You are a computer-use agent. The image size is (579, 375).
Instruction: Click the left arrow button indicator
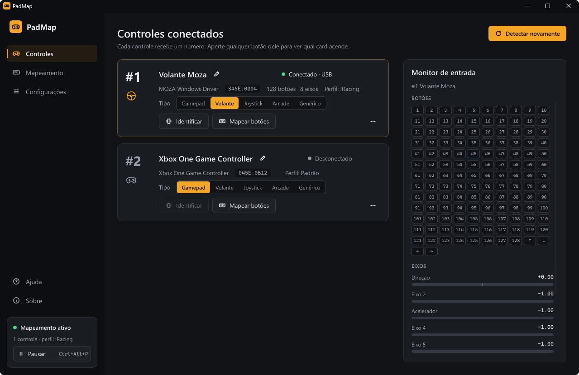417,252
